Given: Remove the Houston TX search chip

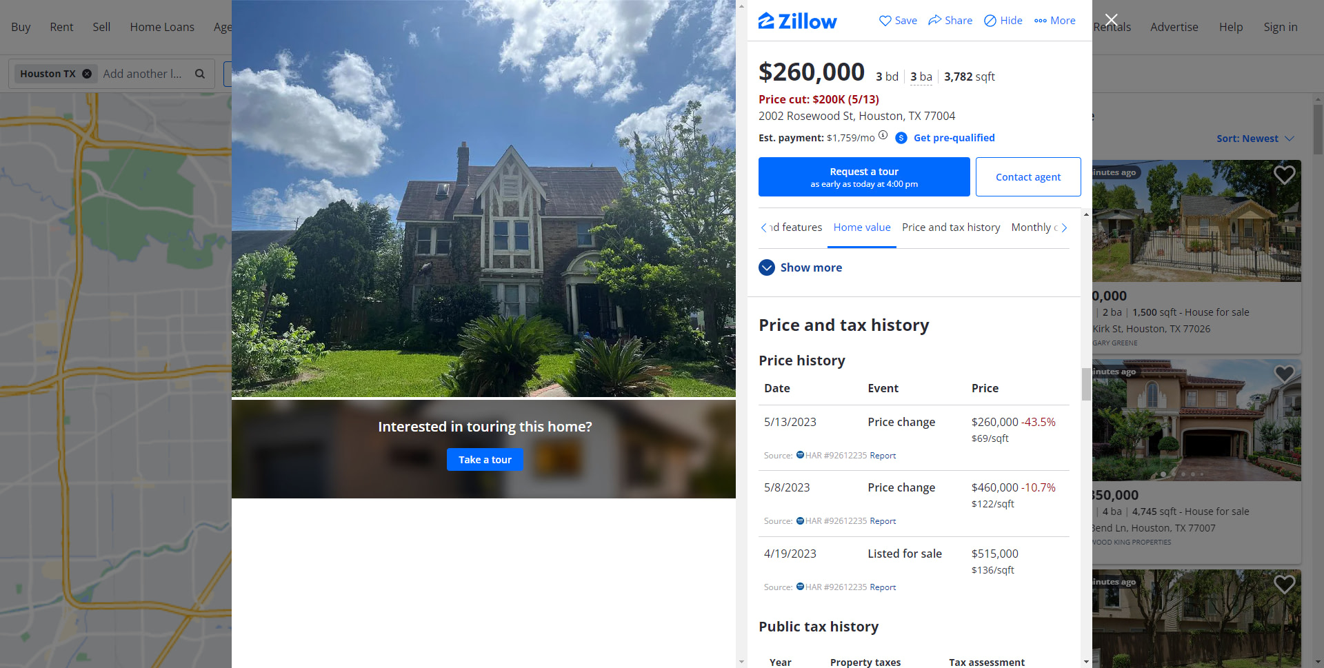Looking at the screenshot, I should pyautogui.click(x=87, y=74).
